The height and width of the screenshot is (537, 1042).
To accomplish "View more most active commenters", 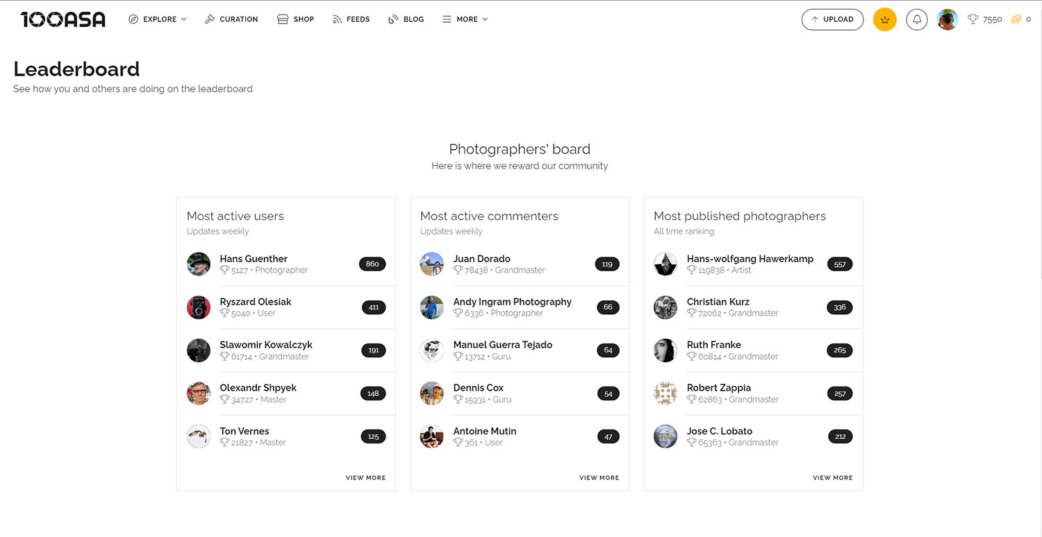I will (x=599, y=478).
